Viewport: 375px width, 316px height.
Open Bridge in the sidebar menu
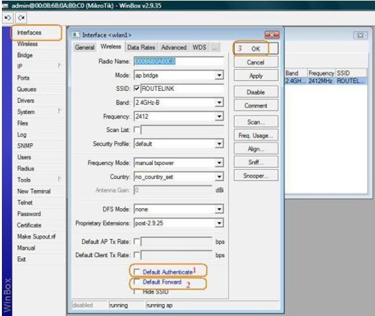[25, 55]
